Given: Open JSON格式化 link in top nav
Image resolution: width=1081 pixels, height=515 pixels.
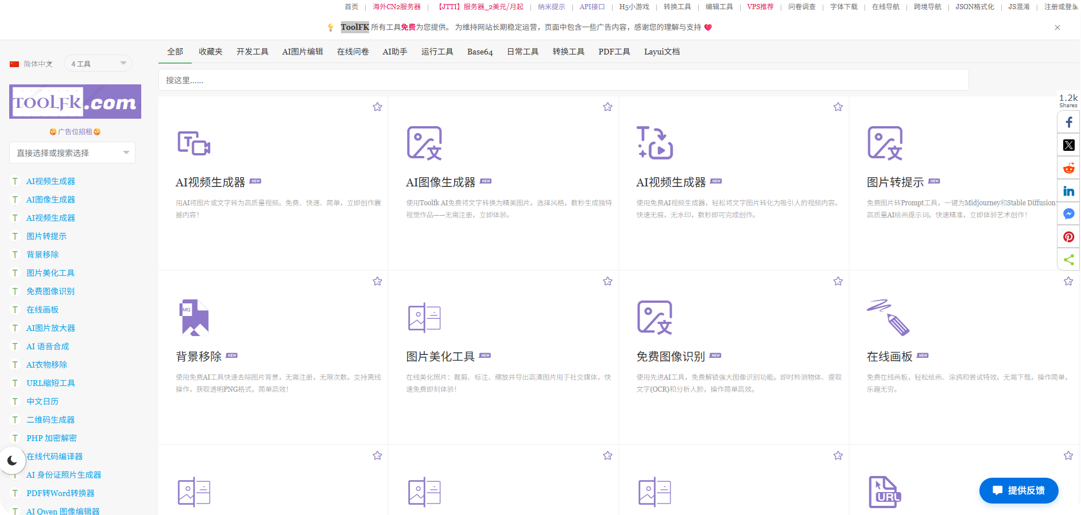Looking at the screenshot, I should pos(975,7).
